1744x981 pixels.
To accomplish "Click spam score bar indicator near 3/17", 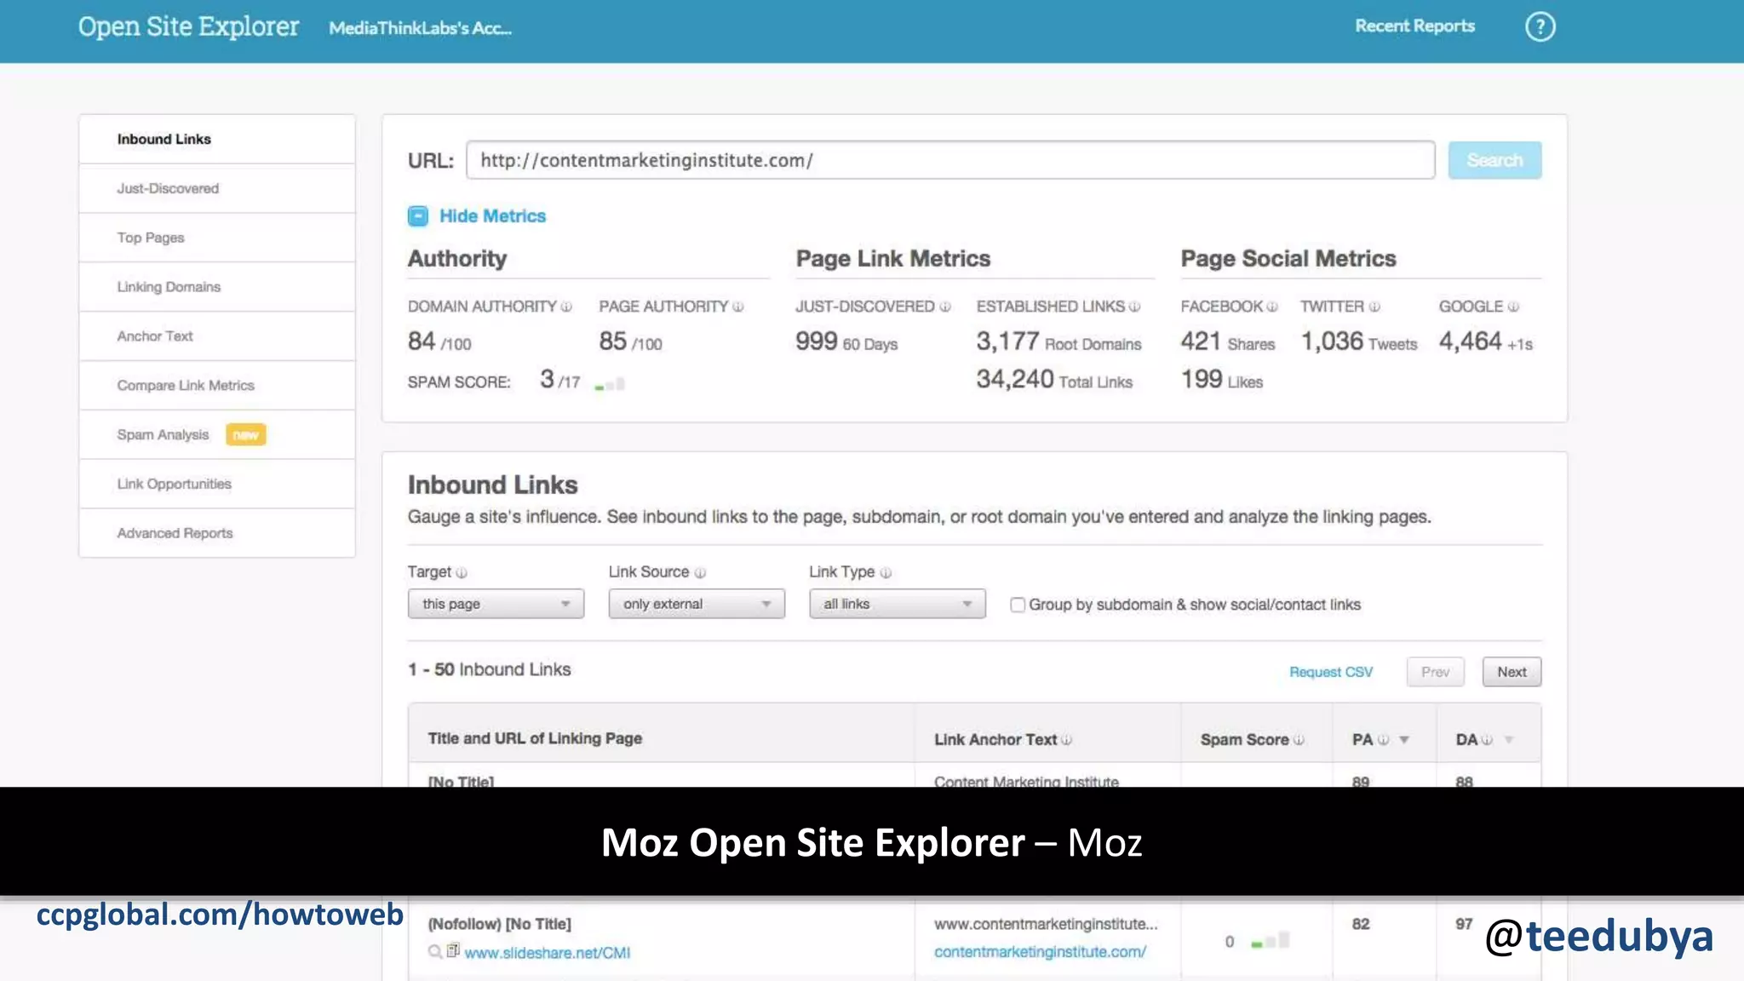I will click(x=610, y=384).
